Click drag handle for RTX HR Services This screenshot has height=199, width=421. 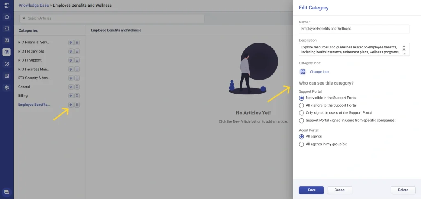[x=77, y=51]
